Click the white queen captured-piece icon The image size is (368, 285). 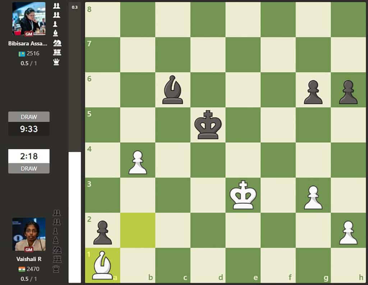(x=56, y=62)
